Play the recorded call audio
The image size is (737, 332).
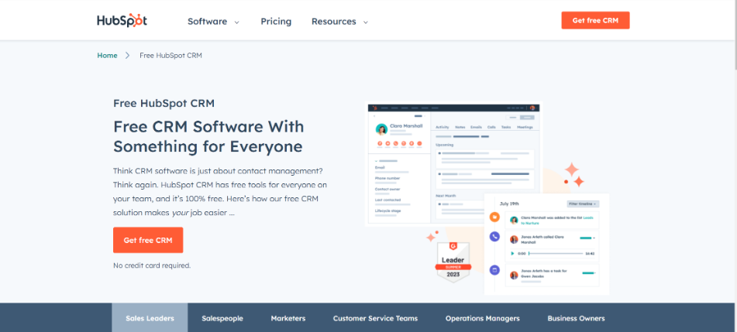(512, 254)
